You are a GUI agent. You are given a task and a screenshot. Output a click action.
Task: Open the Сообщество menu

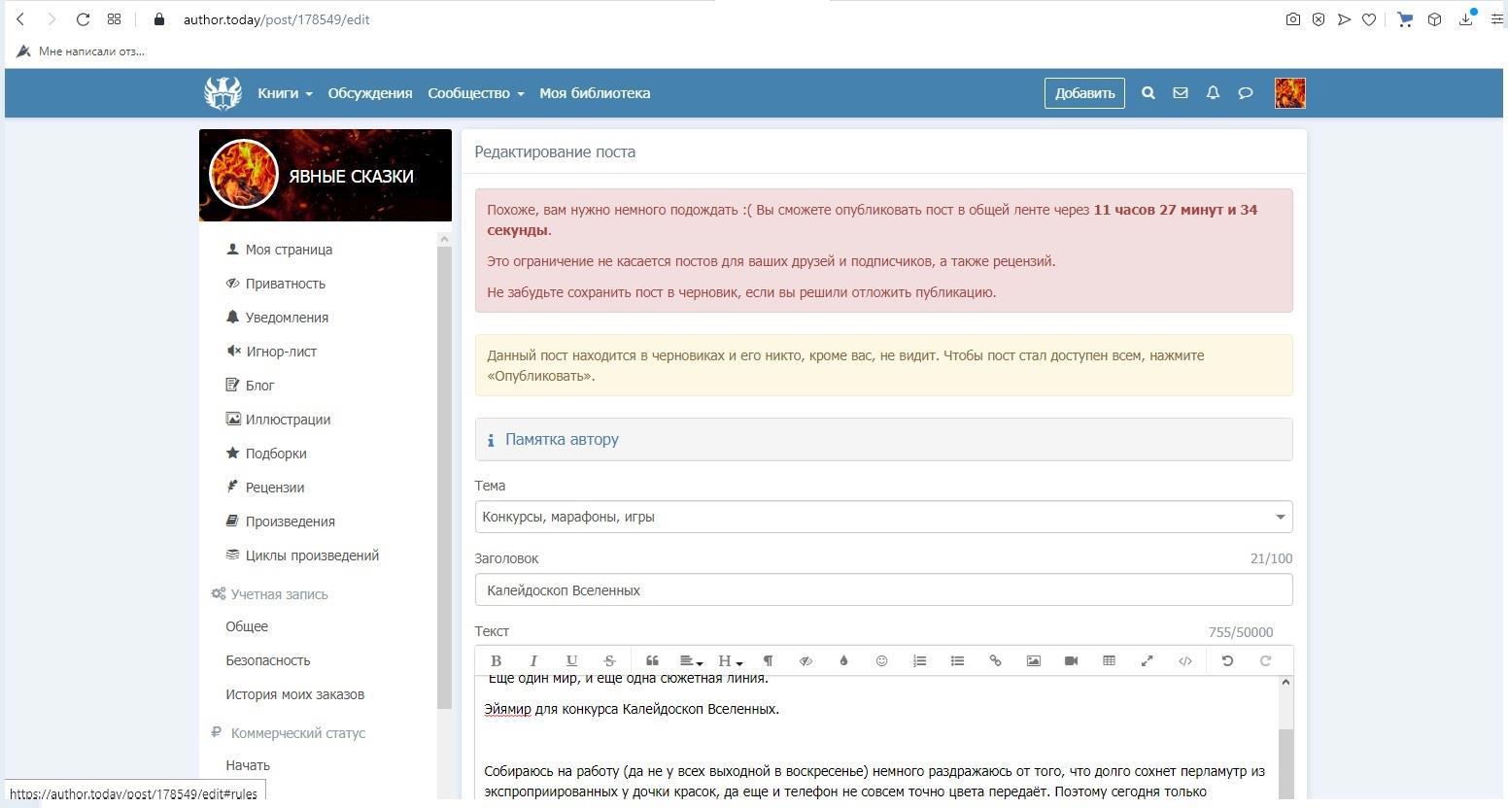(x=475, y=93)
